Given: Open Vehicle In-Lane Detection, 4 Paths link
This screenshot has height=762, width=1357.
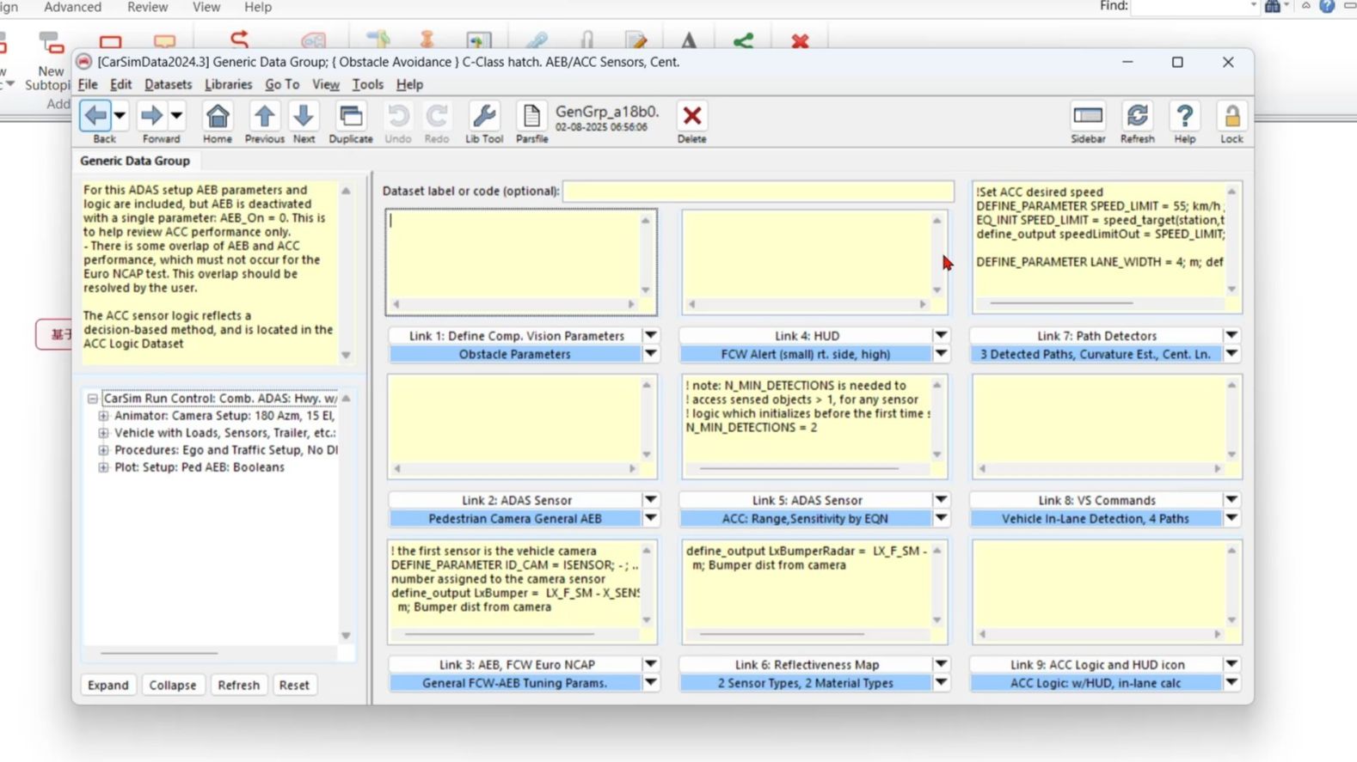Looking at the screenshot, I should 1096,518.
